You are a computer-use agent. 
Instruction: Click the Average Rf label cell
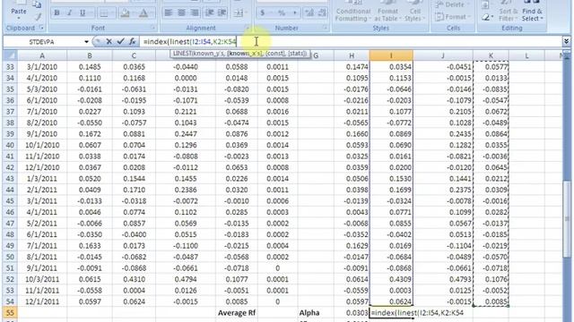237,313
